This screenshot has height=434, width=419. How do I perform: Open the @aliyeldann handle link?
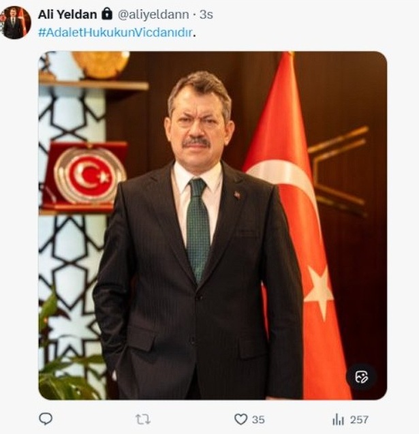point(153,14)
